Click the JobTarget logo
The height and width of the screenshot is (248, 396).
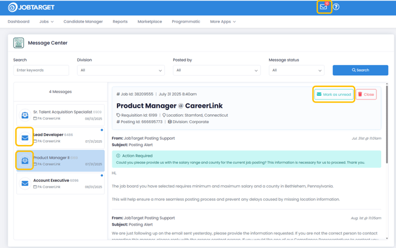pyautogui.click(x=31, y=7)
